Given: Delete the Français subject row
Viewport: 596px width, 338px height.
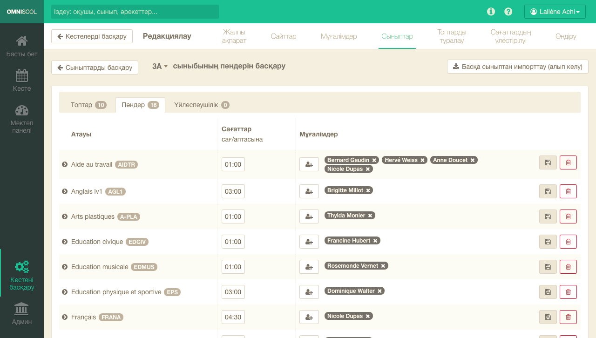Looking at the screenshot, I should (568, 317).
